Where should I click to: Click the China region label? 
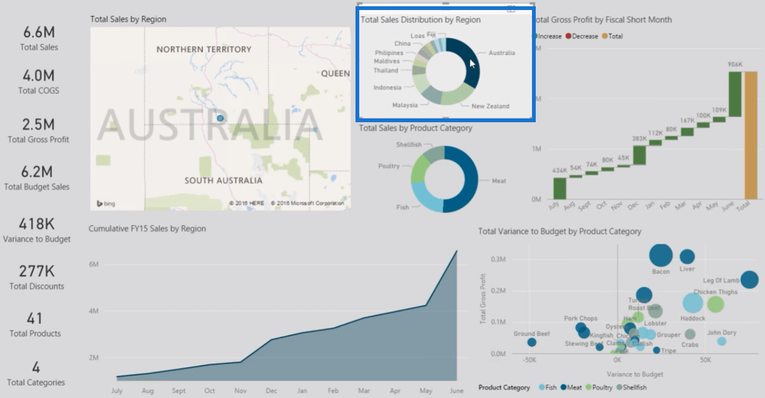pyautogui.click(x=403, y=44)
